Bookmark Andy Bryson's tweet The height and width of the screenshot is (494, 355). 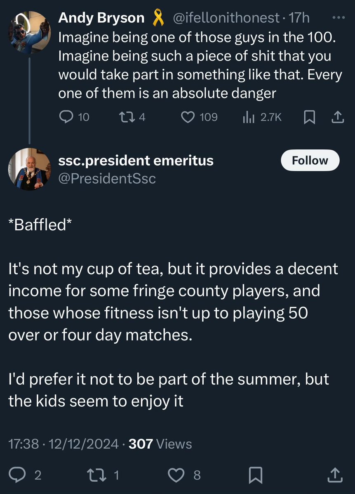tap(309, 118)
